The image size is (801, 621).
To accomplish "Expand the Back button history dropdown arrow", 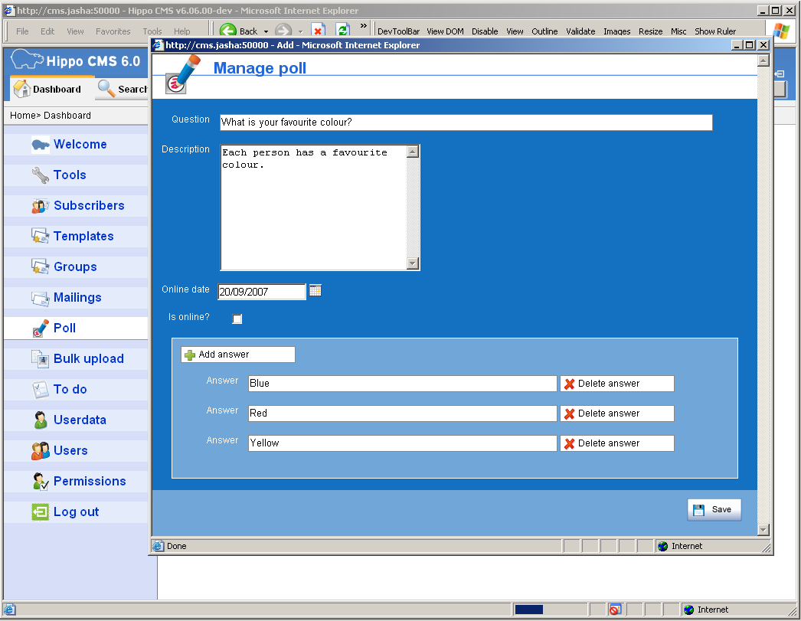I will point(266,31).
